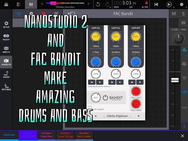The width and height of the screenshot is (188, 141).
Task: Click the GAIN knob of the middle band
Action: [x=116, y=74]
